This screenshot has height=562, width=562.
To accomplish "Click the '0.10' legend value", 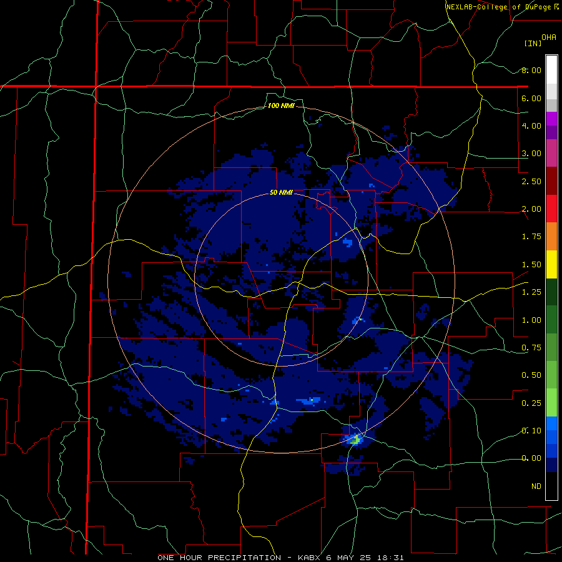I will (x=531, y=431).
